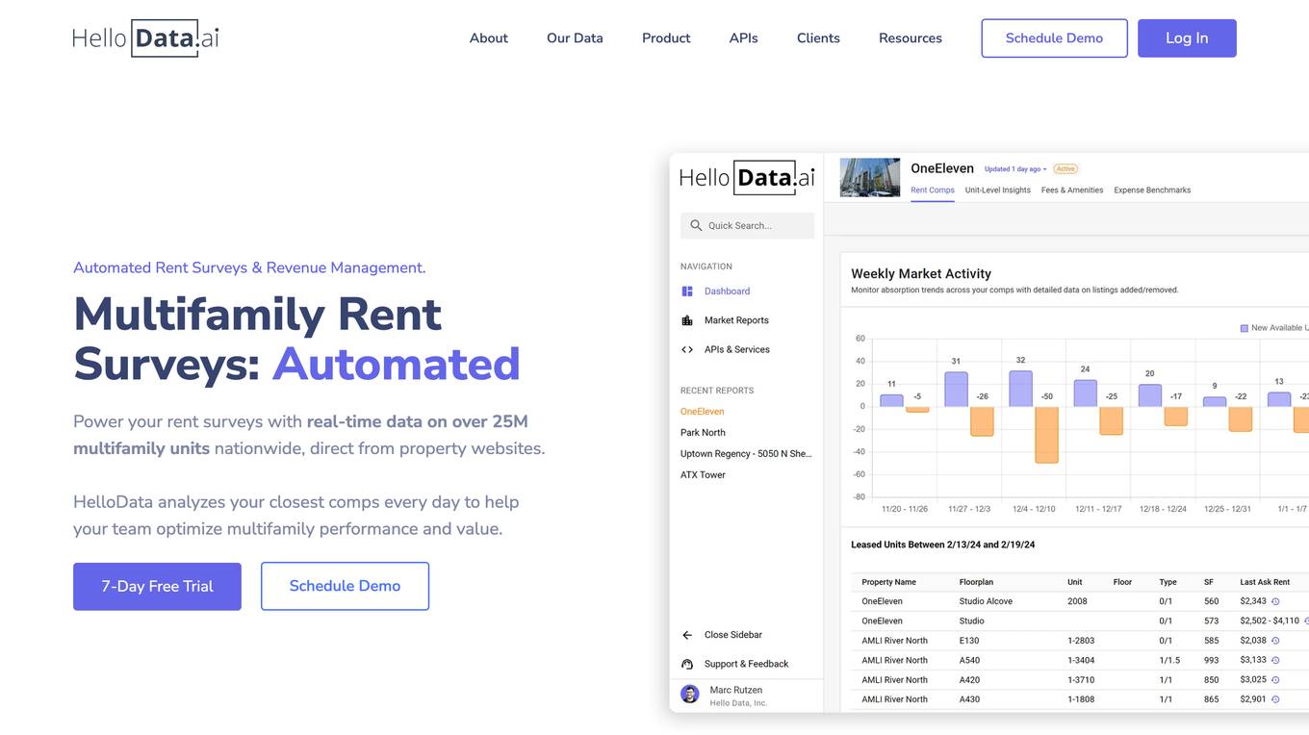Click the OneEleven building thumbnail
Image resolution: width=1309 pixels, height=735 pixels.
coord(870,178)
